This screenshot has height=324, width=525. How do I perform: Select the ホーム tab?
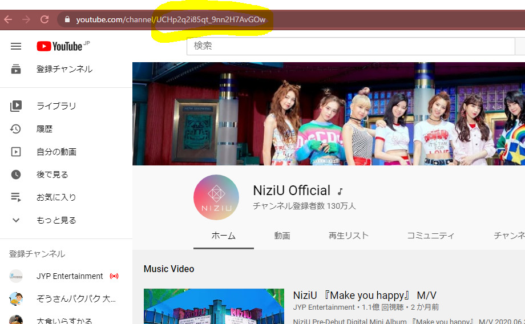click(x=223, y=236)
